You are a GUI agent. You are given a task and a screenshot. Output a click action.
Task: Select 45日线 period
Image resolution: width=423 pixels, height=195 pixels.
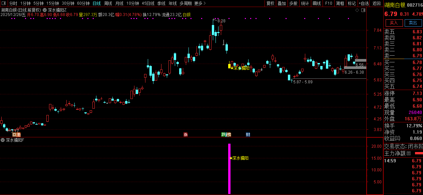(x=148, y=3)
